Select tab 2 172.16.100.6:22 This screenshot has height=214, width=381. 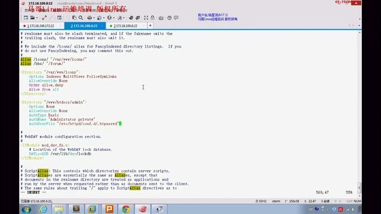point(85,26)
